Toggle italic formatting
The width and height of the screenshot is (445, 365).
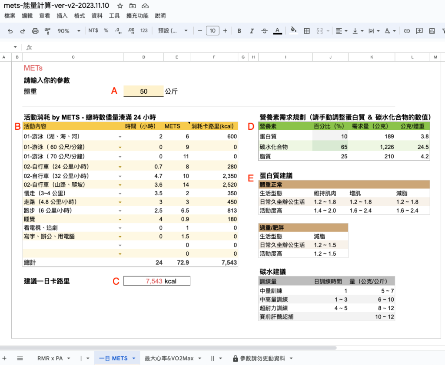click(x=252, y=31)
